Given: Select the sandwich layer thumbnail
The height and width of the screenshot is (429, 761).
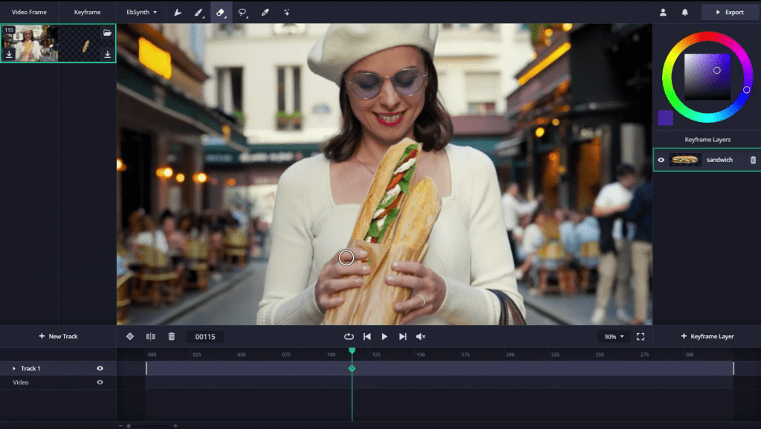Looking at the screenshot, I should [684, 160].
